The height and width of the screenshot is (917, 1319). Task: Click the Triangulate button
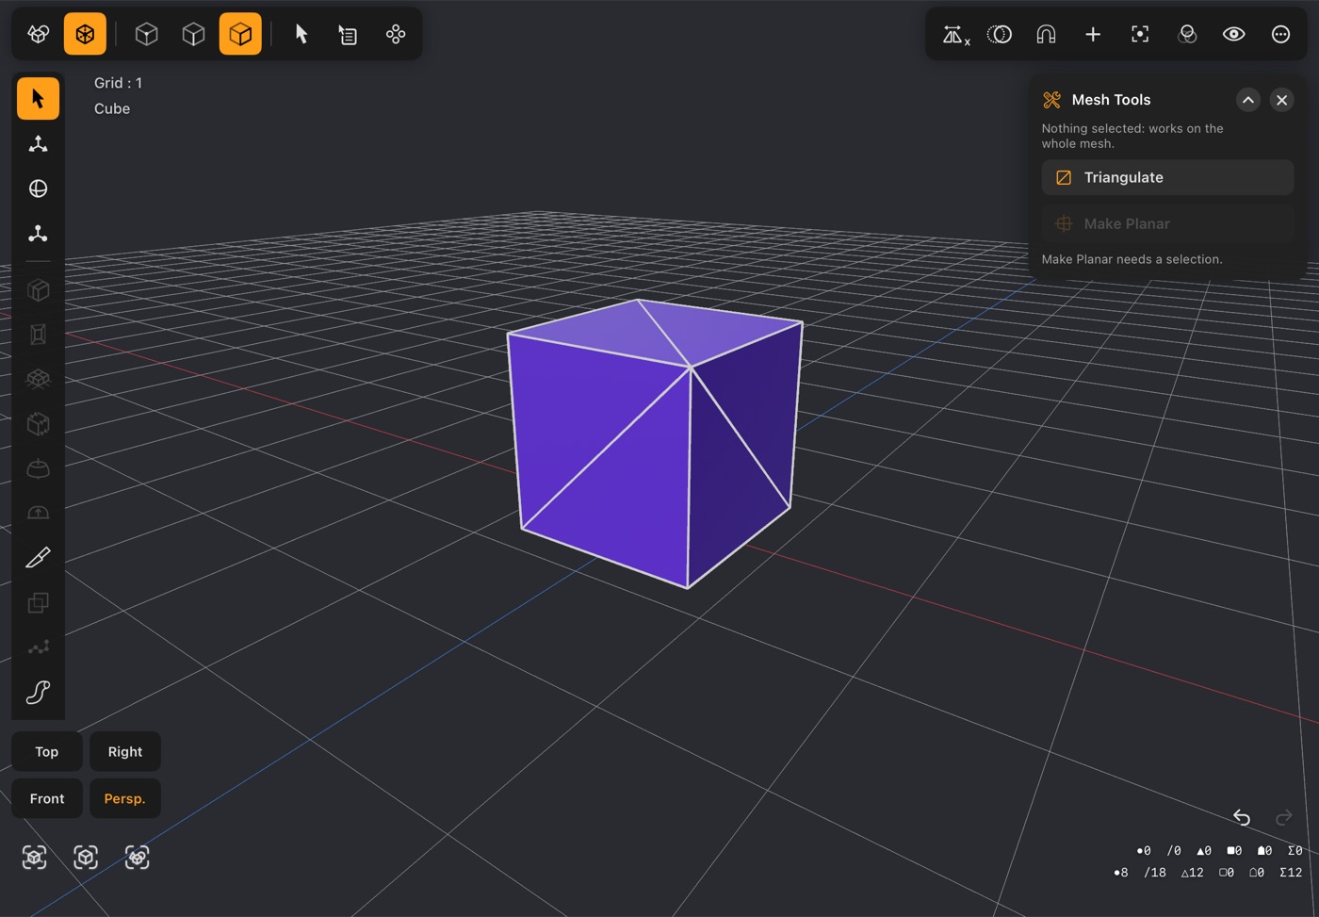pos(1167,177)
